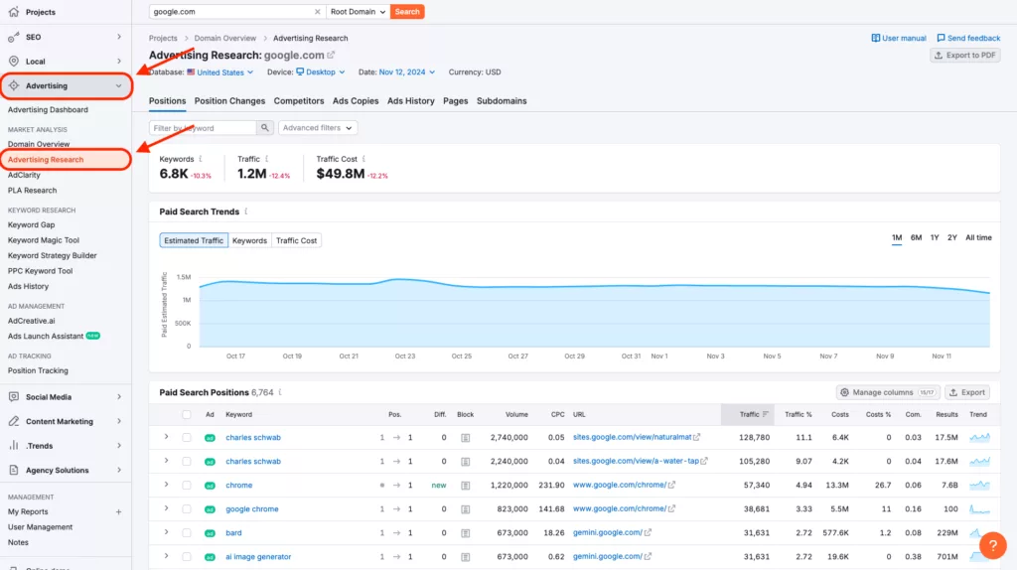This screenshot has height=570, width=1017.
Task: Click the .Trends bar chart icon
Action: click(14, 446)
